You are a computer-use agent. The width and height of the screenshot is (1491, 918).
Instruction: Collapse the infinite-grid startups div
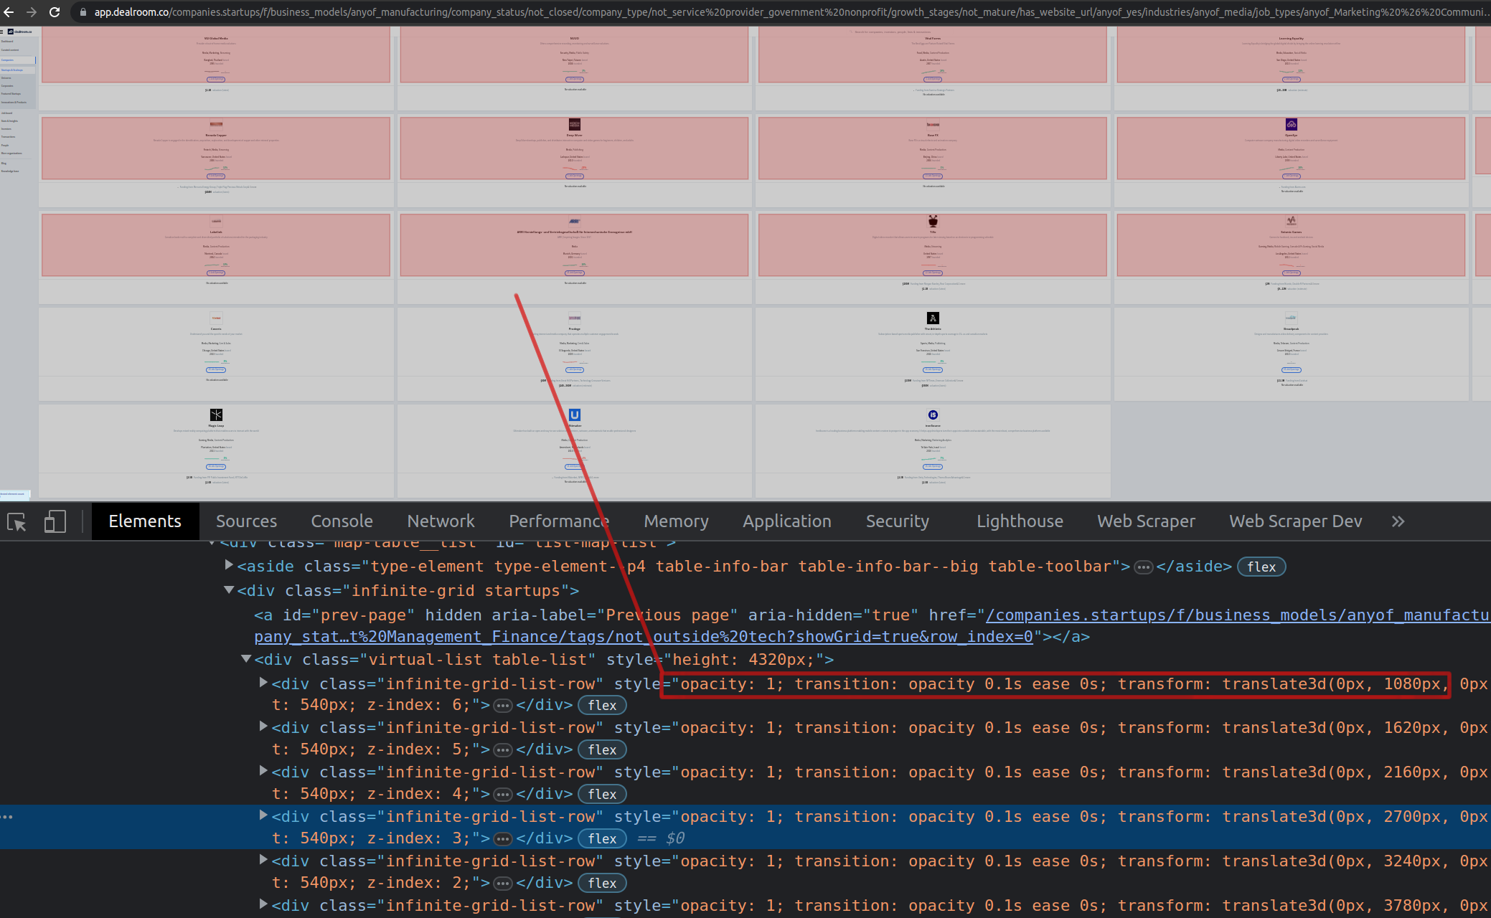pos(229,590)
